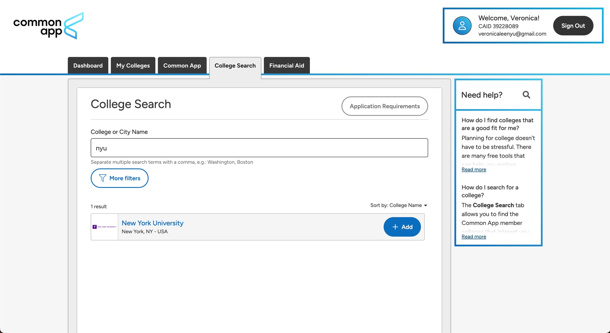Open the My Colleges tab
610x333 pixels.
[x=133, y=65]
